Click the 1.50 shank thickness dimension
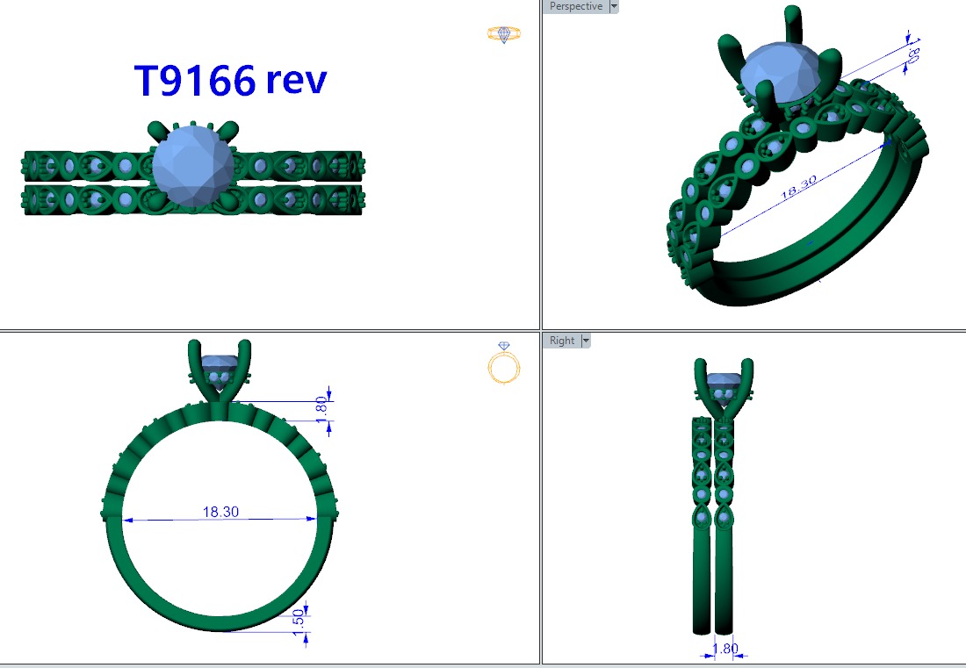This screenshot has height=668, width=966. coord(298,618)
